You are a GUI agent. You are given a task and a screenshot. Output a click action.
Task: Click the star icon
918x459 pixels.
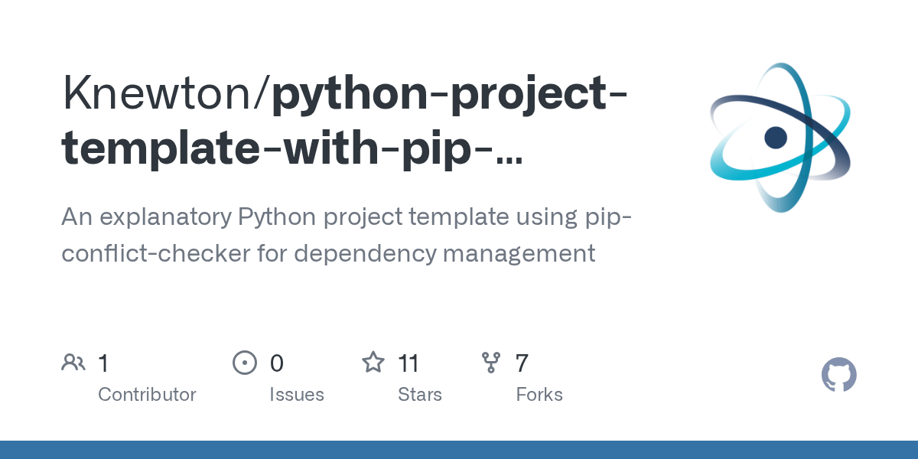tap(373, 363)
